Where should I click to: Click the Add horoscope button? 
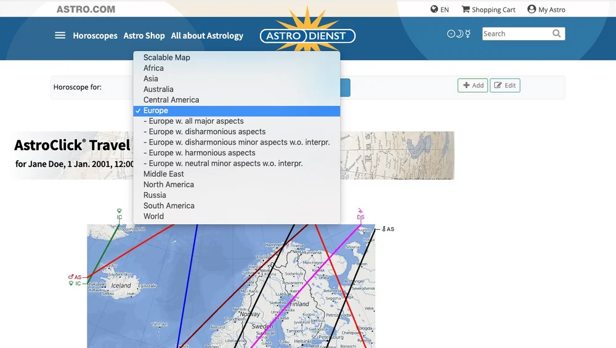472,85
